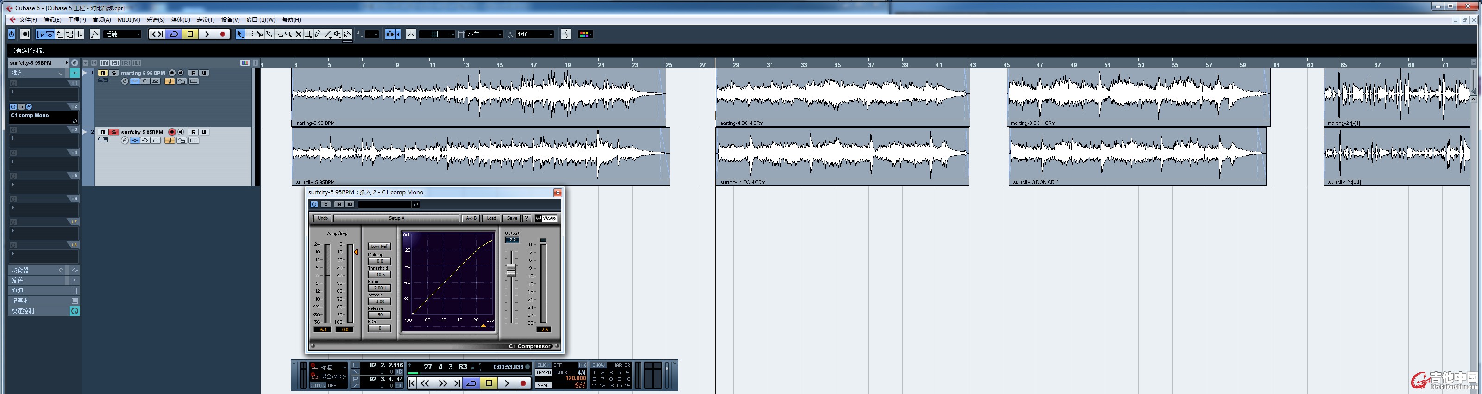Viewport: 1482px width, 394px height.
Task: Record-enable the marting-5 95 BPM track
Action: tap(172, 73)
